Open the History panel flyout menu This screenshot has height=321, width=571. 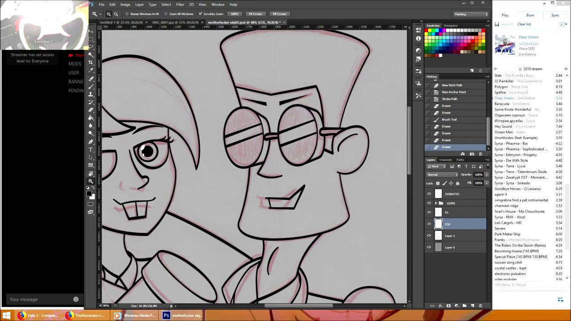[487, 77]
